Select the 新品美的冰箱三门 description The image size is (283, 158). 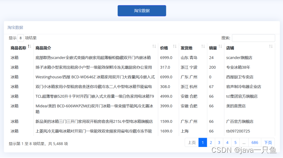tap(94, 122)
